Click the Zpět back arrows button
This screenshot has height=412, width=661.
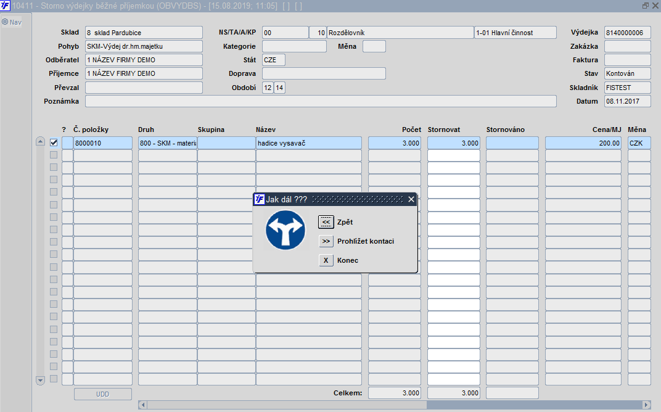tap(326, 222)
